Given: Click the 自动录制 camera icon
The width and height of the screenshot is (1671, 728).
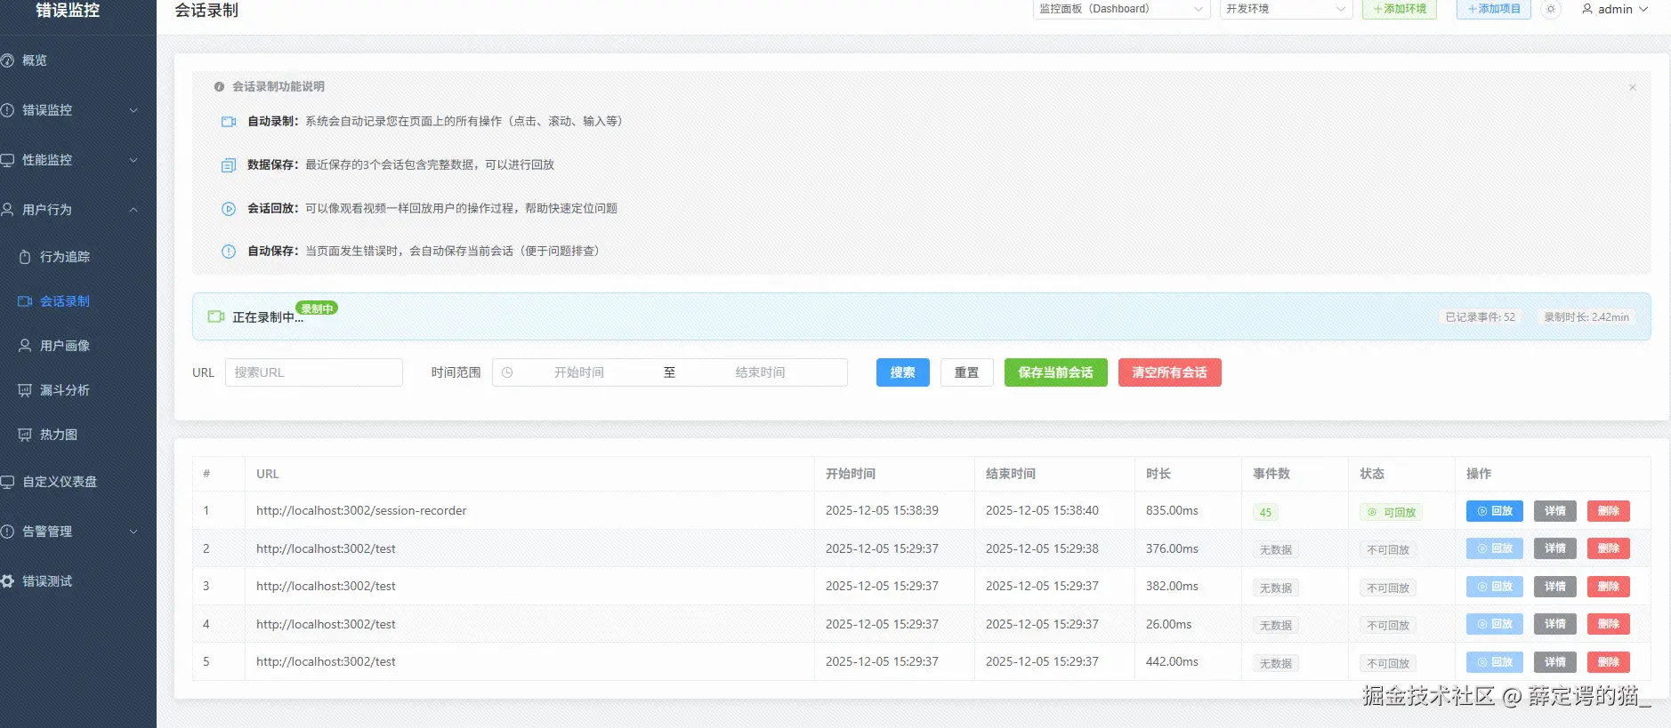Looking at the screenshot, I should pos(229,122).
